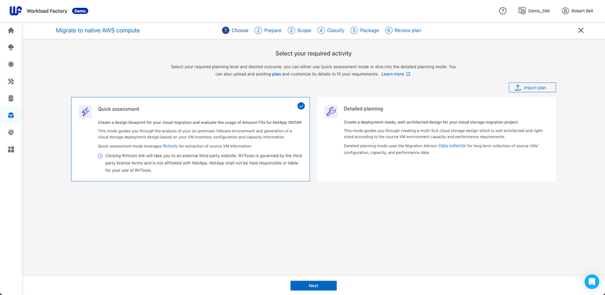605x295 pixels.
Task: Go to step 4 Classify
Action: 331,30
